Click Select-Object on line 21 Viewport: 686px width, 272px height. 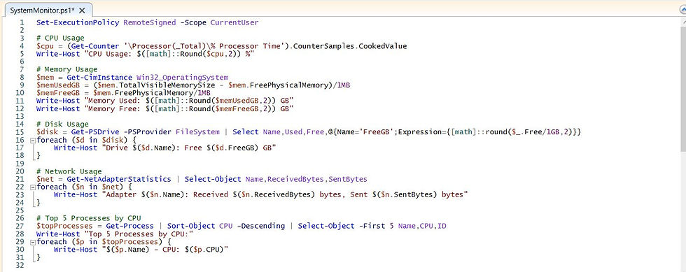pos(213,179)
